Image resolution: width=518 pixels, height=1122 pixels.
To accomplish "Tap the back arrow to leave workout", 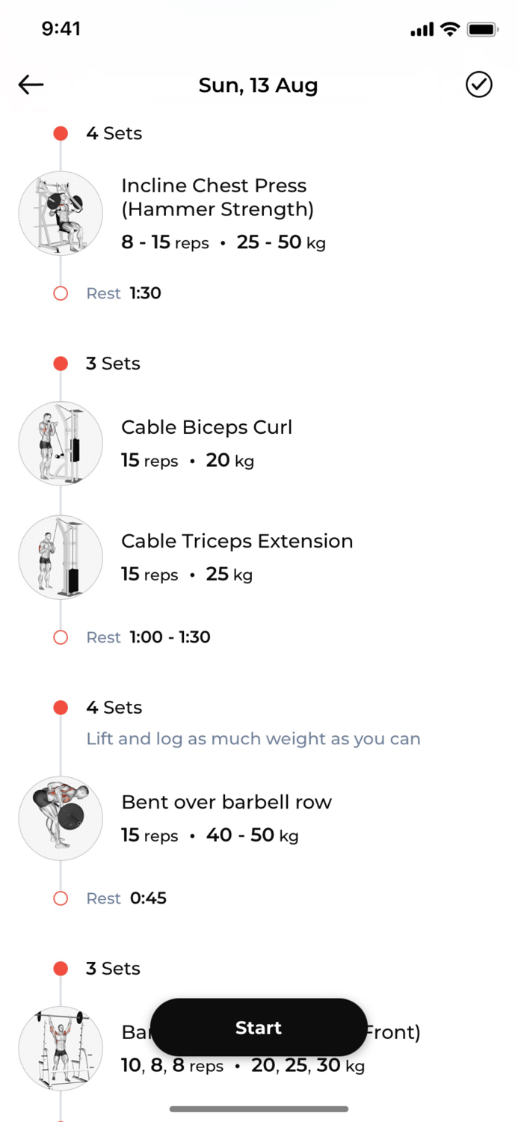I will pyautogui.click(x=30, y=85).
